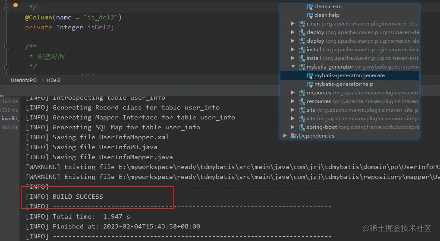Viewport: 440px width, 241px height.
Task: Click the clean:clean Maven goal icon
Action: pyautogui.click(x=310, y=6)
